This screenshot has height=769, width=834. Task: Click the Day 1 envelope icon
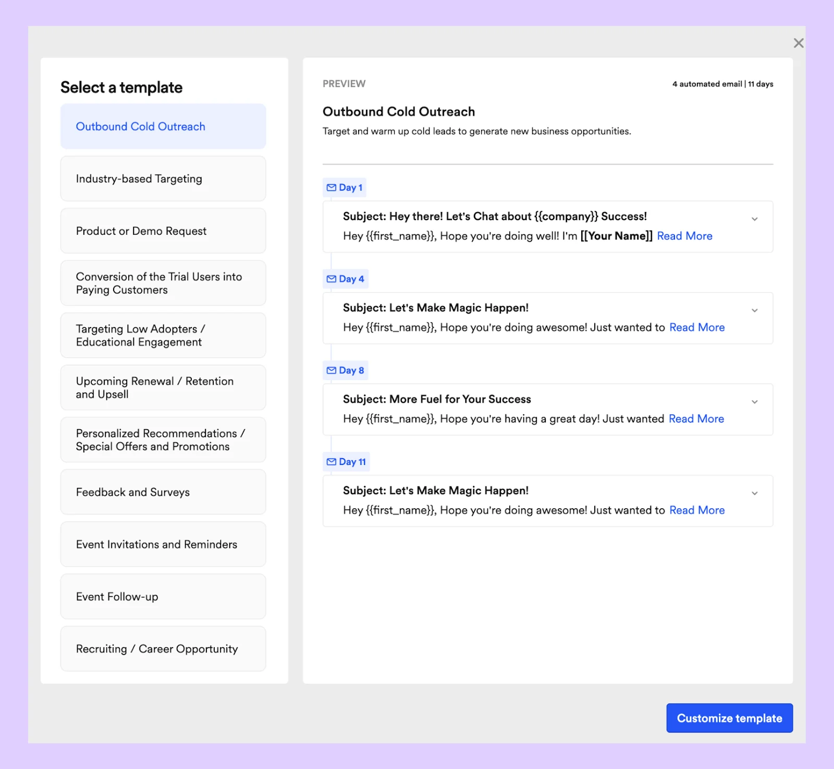[331, 187]
